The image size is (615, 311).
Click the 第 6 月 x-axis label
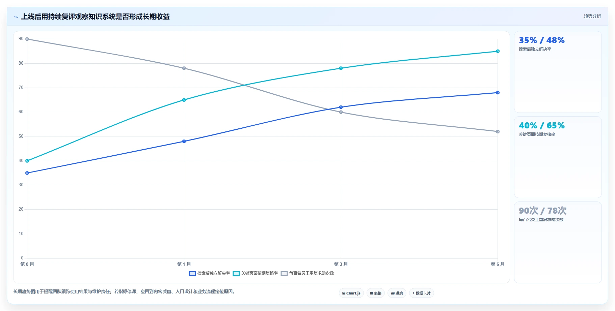coord(498,264)
